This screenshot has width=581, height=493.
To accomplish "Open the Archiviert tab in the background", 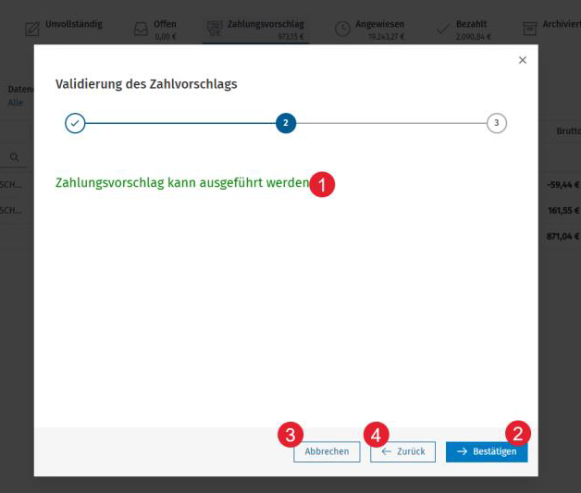I will (551, 29).
